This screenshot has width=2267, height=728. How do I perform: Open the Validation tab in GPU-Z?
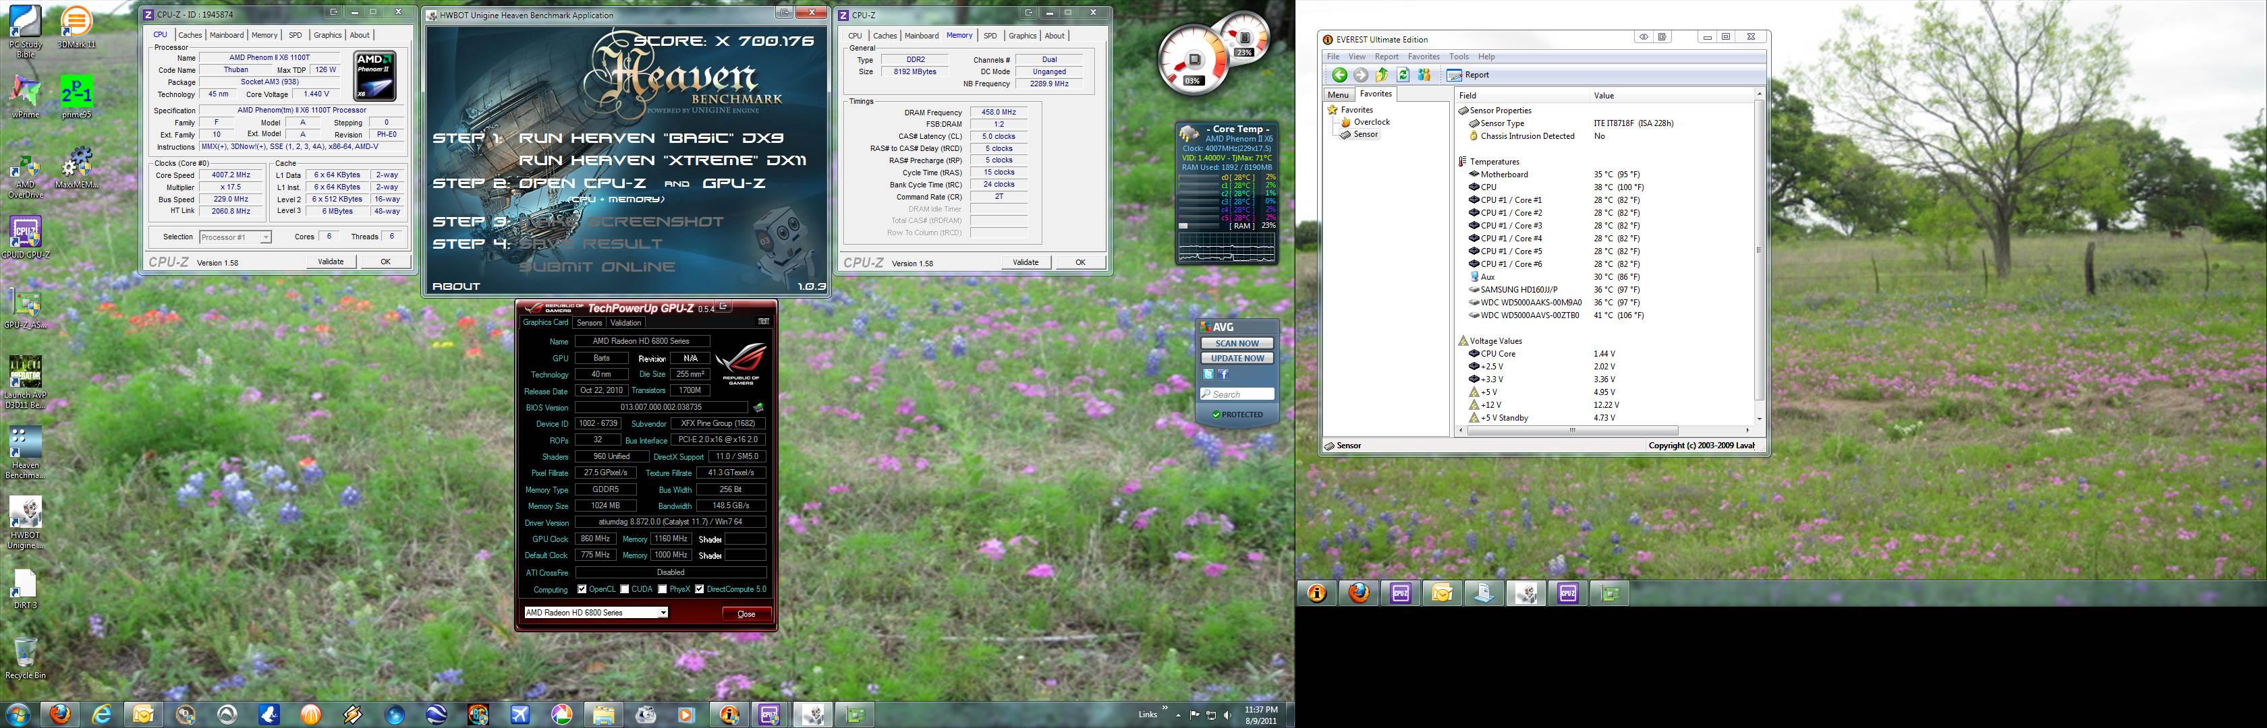[x=625, y=323]
